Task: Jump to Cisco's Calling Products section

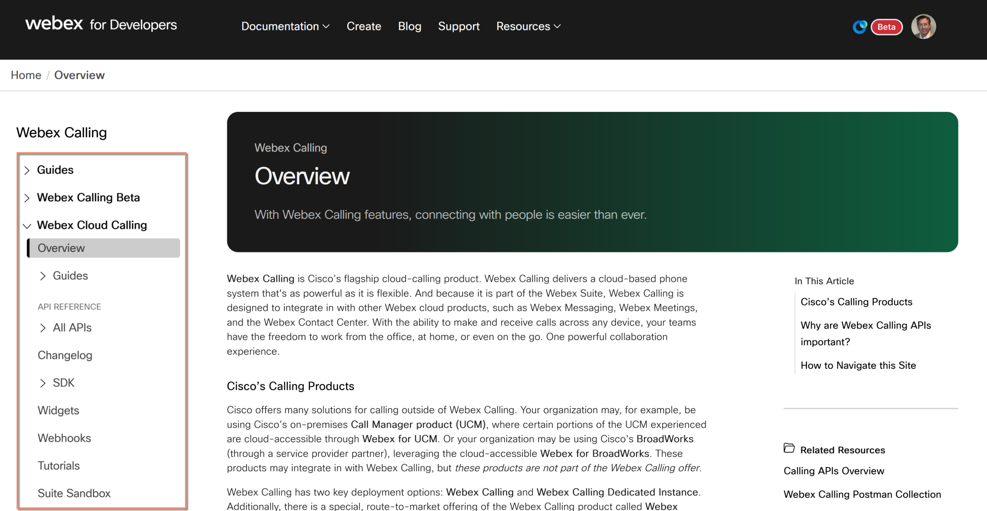Action: click(x=856, y=302)
